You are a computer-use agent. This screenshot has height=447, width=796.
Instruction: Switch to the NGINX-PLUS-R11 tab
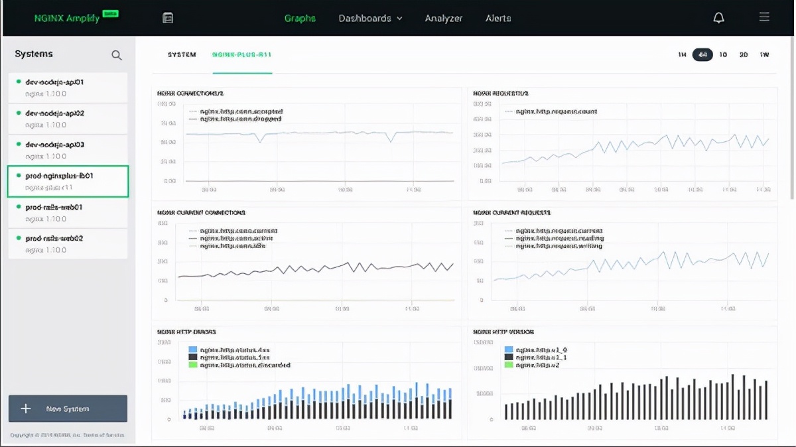coord(242,54)
